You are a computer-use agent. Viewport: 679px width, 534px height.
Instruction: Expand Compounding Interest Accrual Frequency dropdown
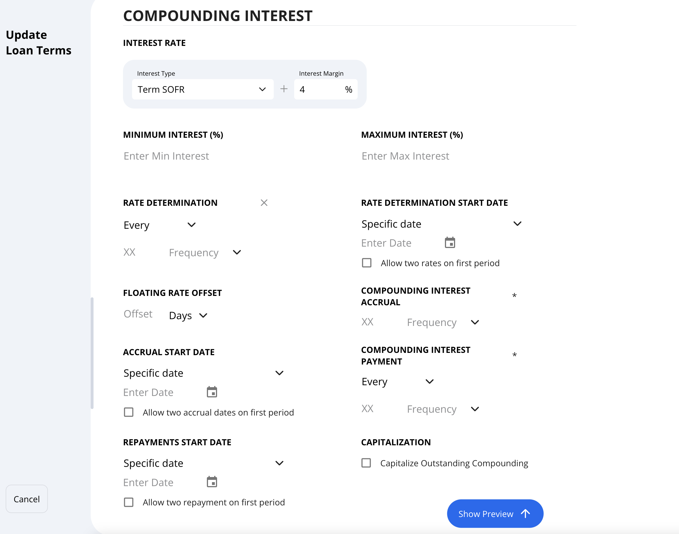[443, 322]
